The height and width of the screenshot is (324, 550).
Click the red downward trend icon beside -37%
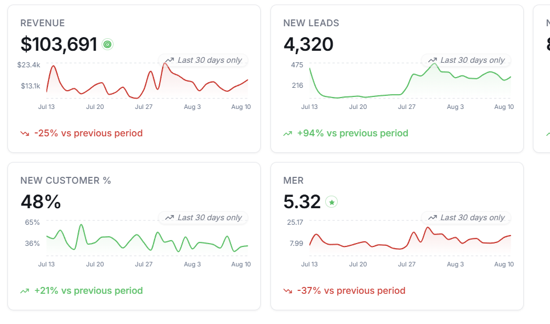(288, 291)
